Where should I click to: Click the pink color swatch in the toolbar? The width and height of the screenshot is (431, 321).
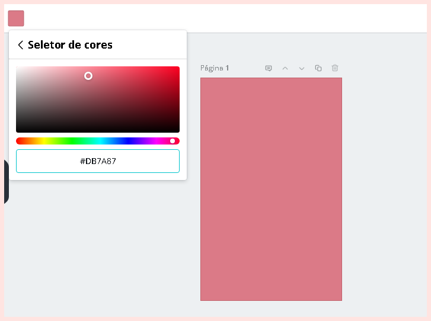pyautogui.click(x=16, y=18)
